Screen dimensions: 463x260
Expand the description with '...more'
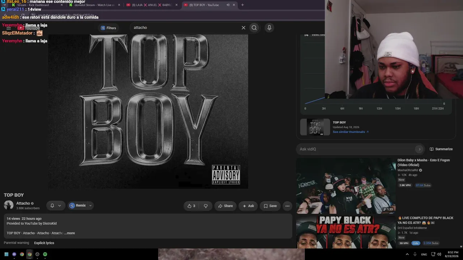click(x=69, y=233)
